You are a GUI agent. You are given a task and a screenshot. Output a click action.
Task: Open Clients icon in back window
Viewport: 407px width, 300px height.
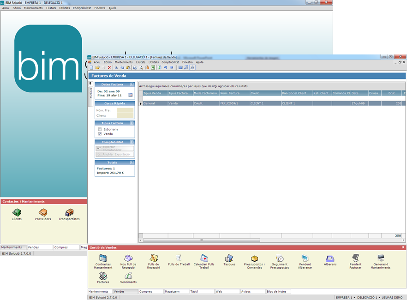(x=17, y=214)
